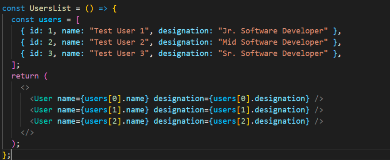Click users[0].designation expression
390x160 pixels.
(259, 98)
